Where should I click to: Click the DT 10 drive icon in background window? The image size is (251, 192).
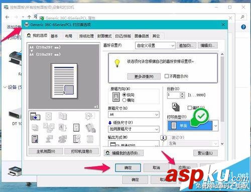pos(16,114)
